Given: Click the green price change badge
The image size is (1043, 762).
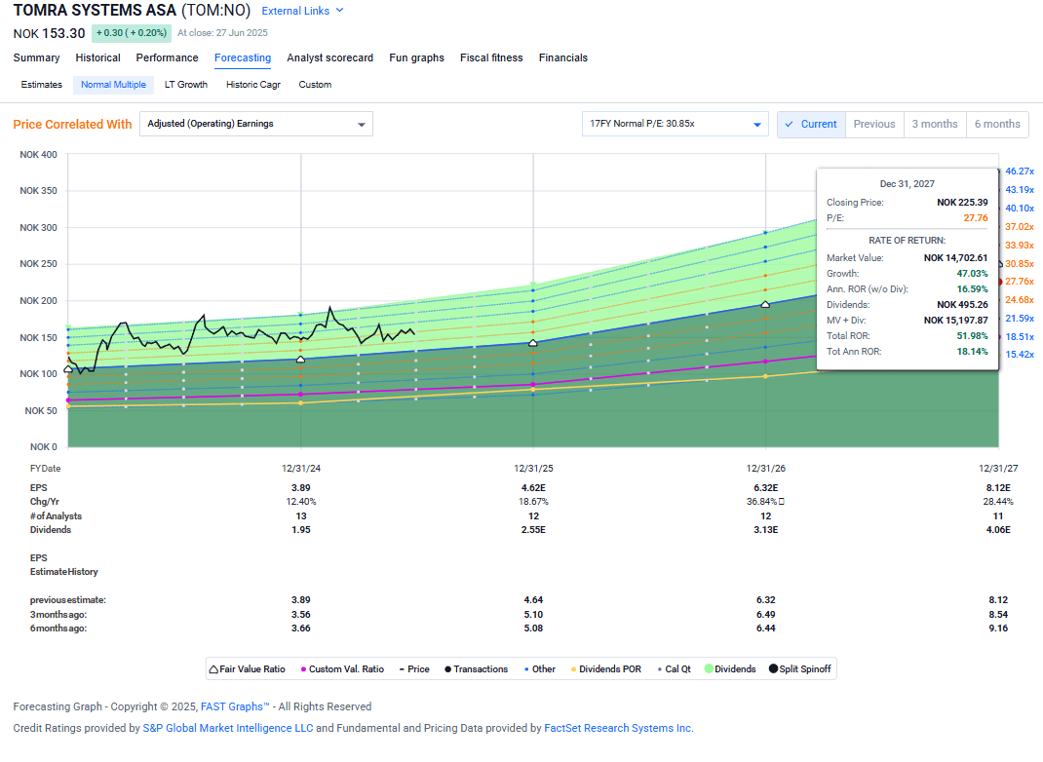Looking at the screenshot, I should [132, 32].
